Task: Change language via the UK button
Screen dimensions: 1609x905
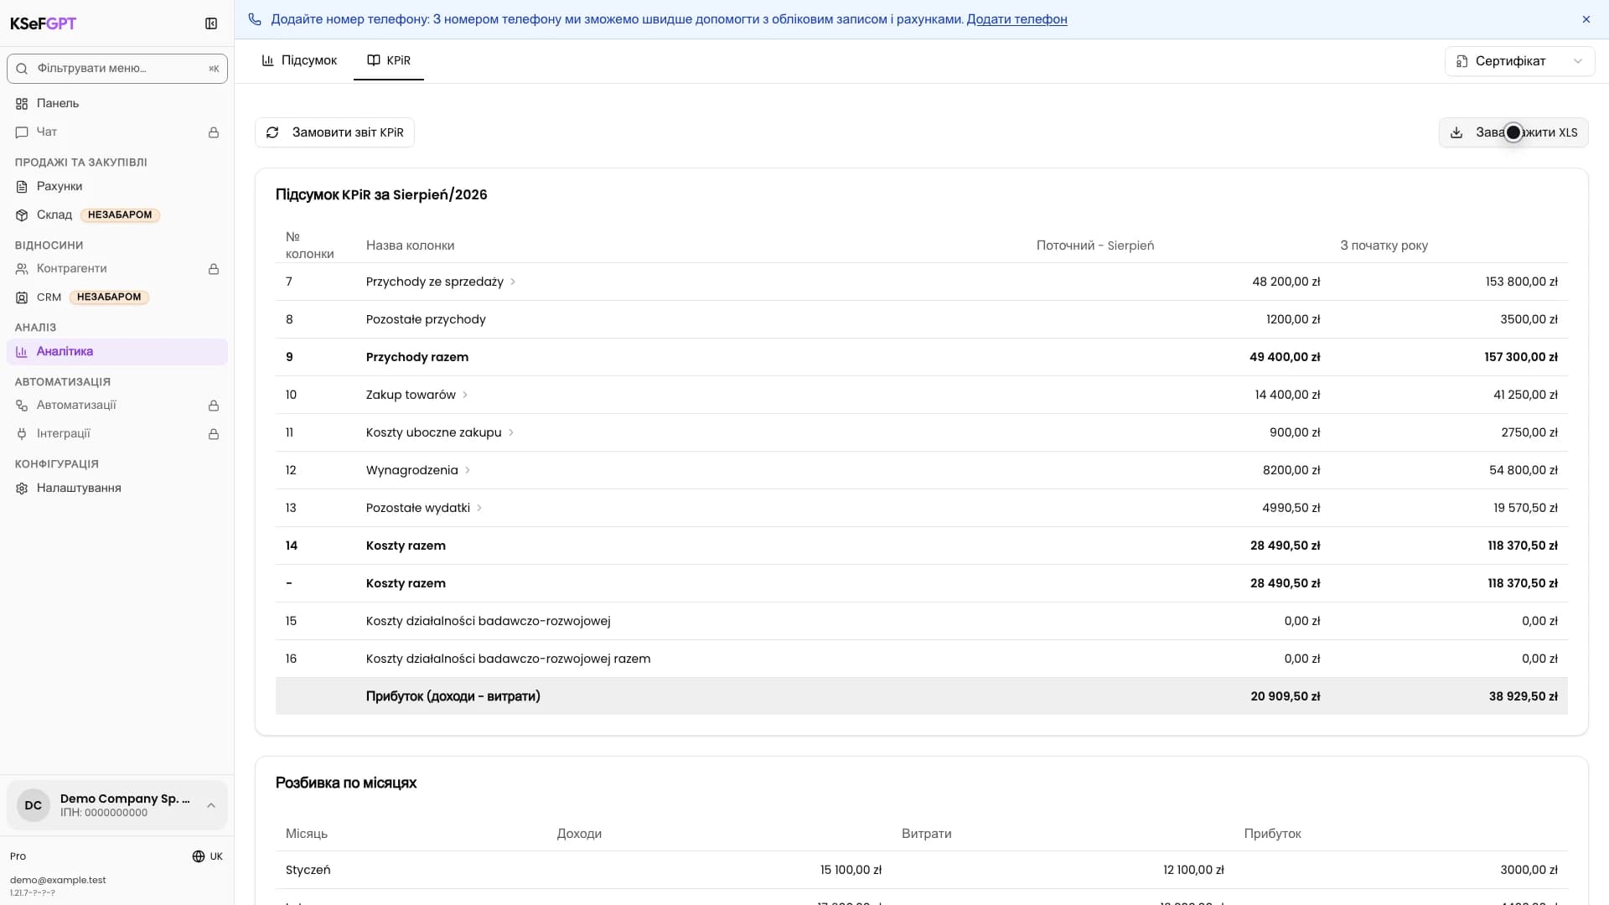Action: (207, 856)
